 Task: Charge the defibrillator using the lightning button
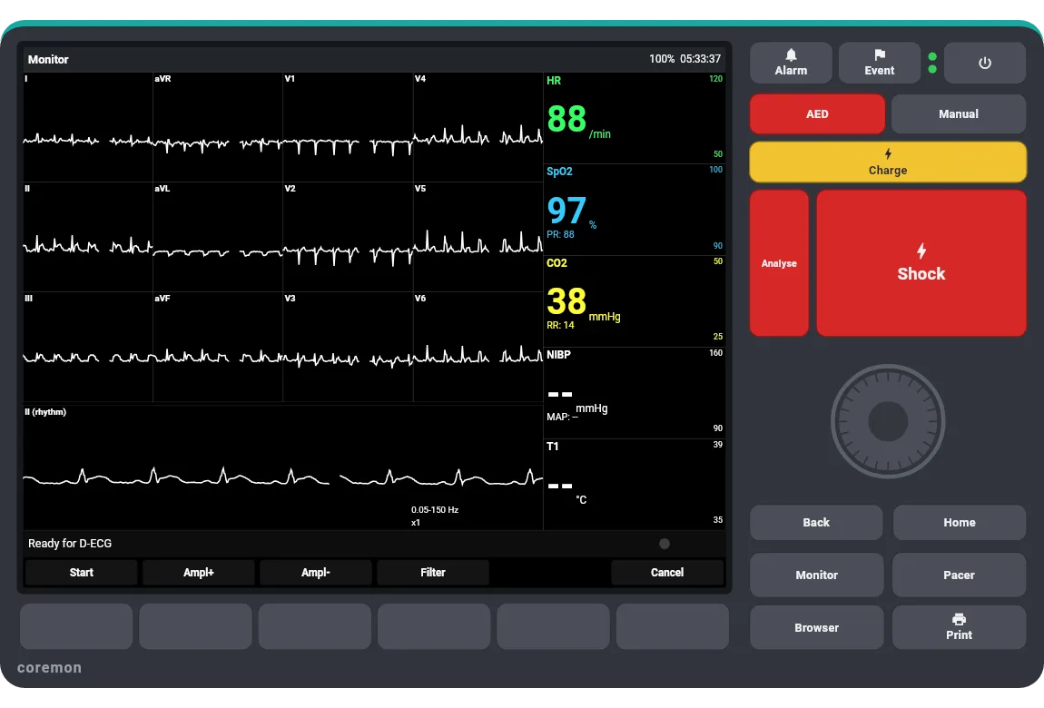[888, 162]
